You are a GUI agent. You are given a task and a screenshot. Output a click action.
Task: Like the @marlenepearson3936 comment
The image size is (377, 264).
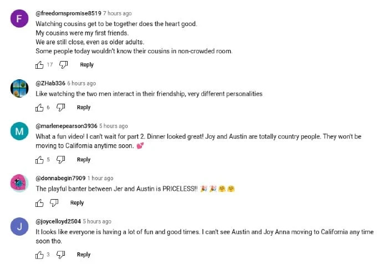(39, 160)
